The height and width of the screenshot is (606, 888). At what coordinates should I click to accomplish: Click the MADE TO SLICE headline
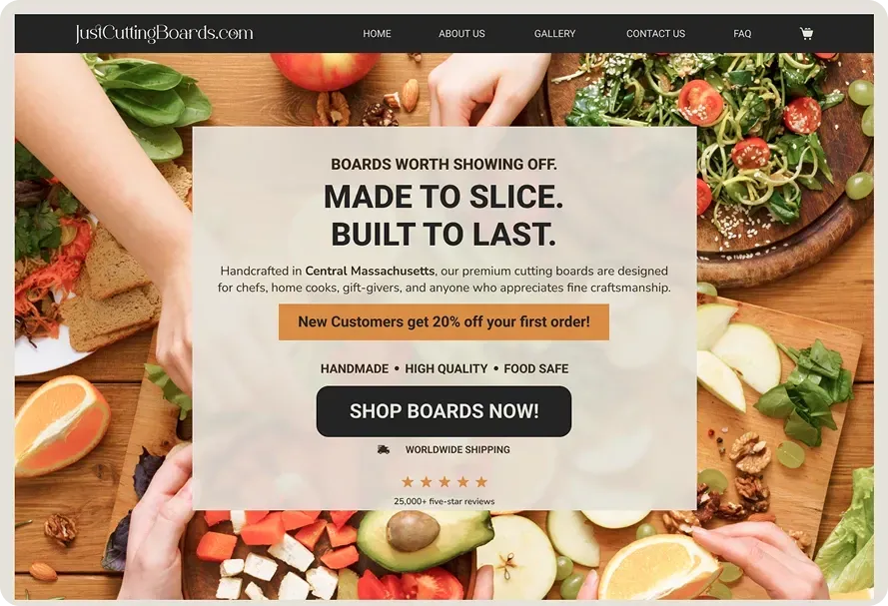point(444,197)
